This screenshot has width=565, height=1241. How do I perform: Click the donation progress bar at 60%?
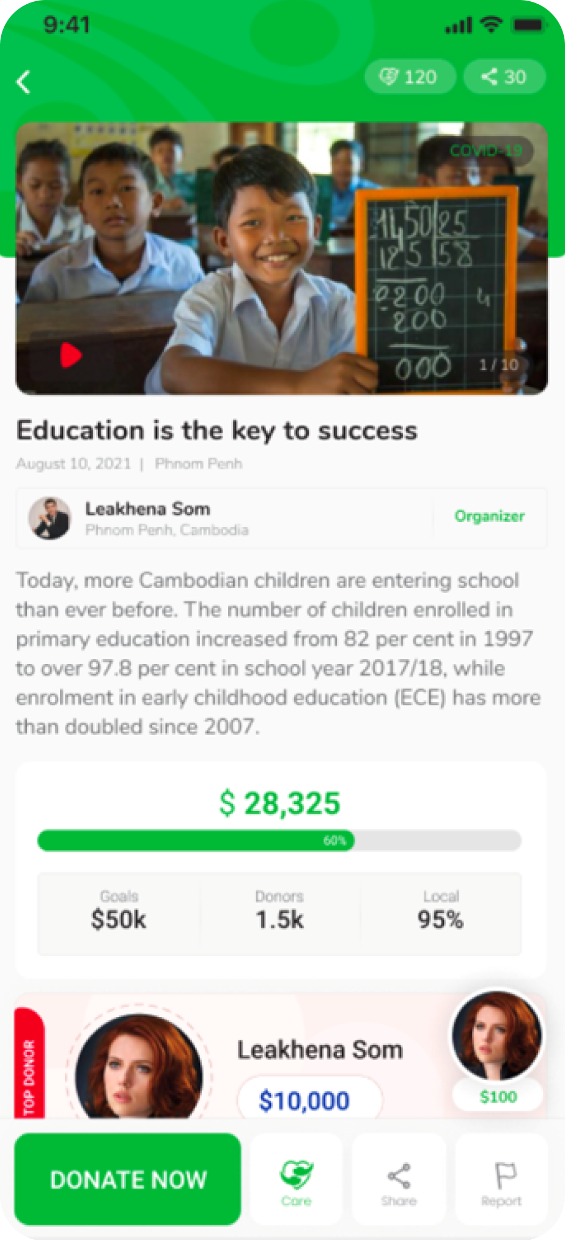[279, 841]
